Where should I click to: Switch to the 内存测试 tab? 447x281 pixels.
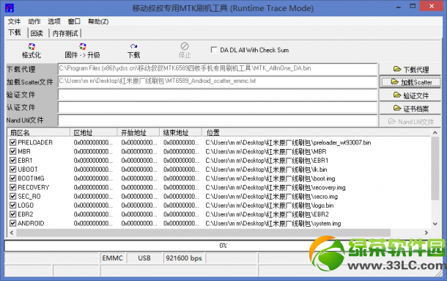point(65,34)
